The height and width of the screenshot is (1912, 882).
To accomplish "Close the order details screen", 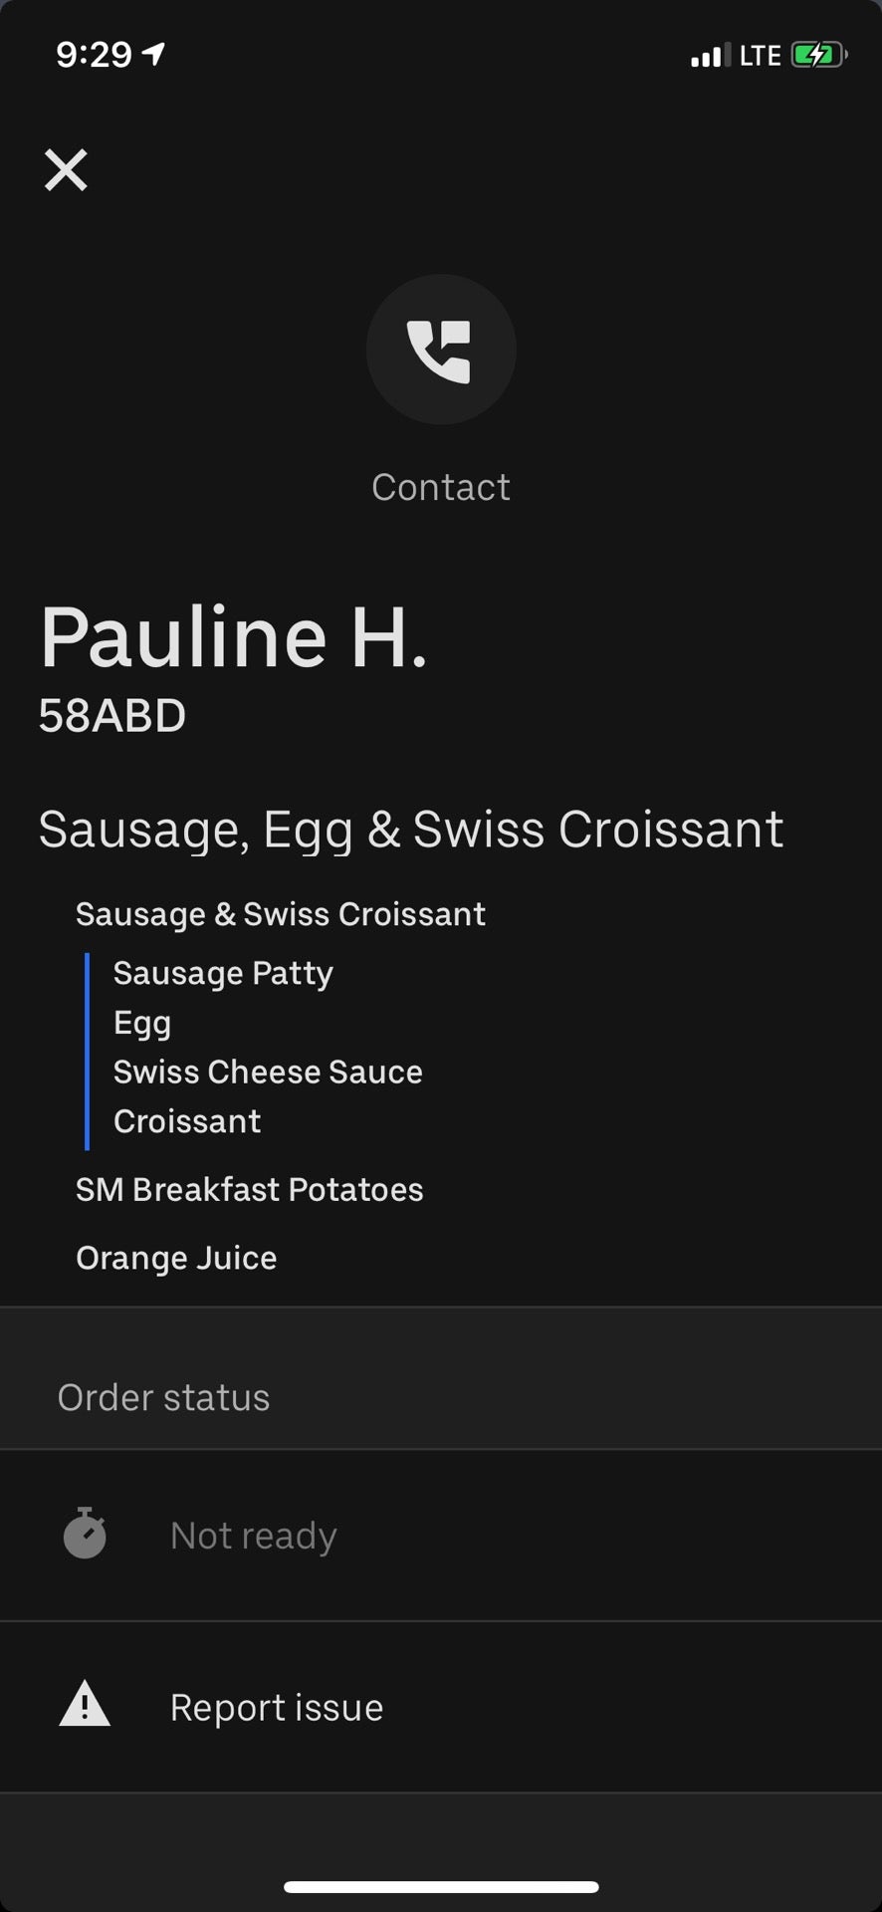I will [x=66, y=169].
